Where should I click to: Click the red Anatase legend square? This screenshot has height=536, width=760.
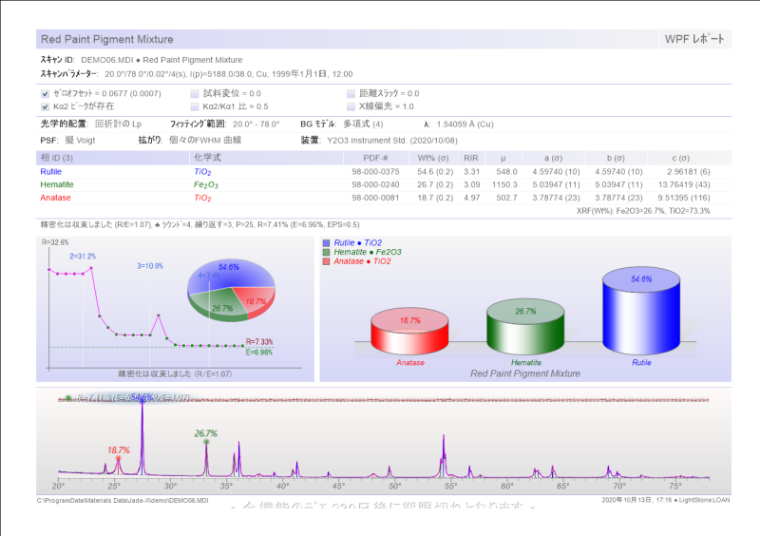coord(325,260)
